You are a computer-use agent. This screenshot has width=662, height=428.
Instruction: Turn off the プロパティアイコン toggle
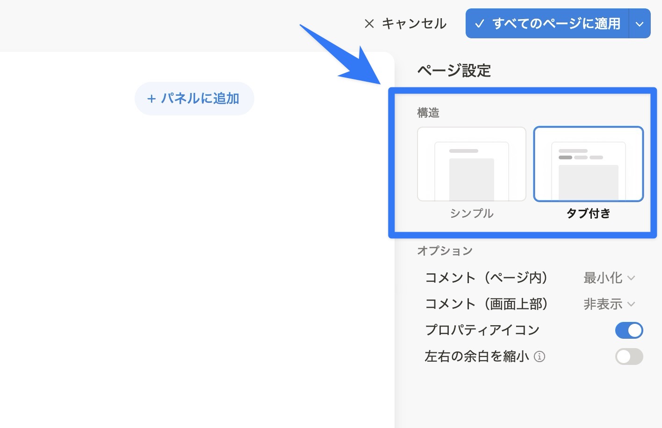click(x=629, y=330)
